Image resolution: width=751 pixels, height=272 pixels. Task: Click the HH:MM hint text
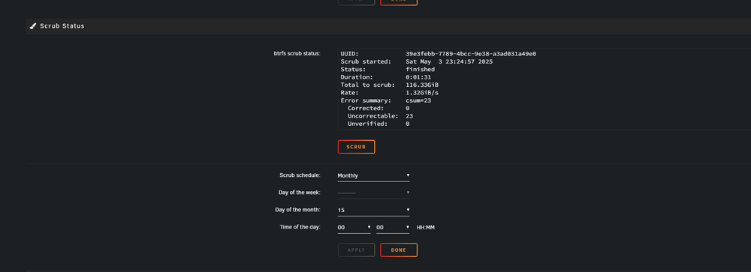(x=425, y=228)
